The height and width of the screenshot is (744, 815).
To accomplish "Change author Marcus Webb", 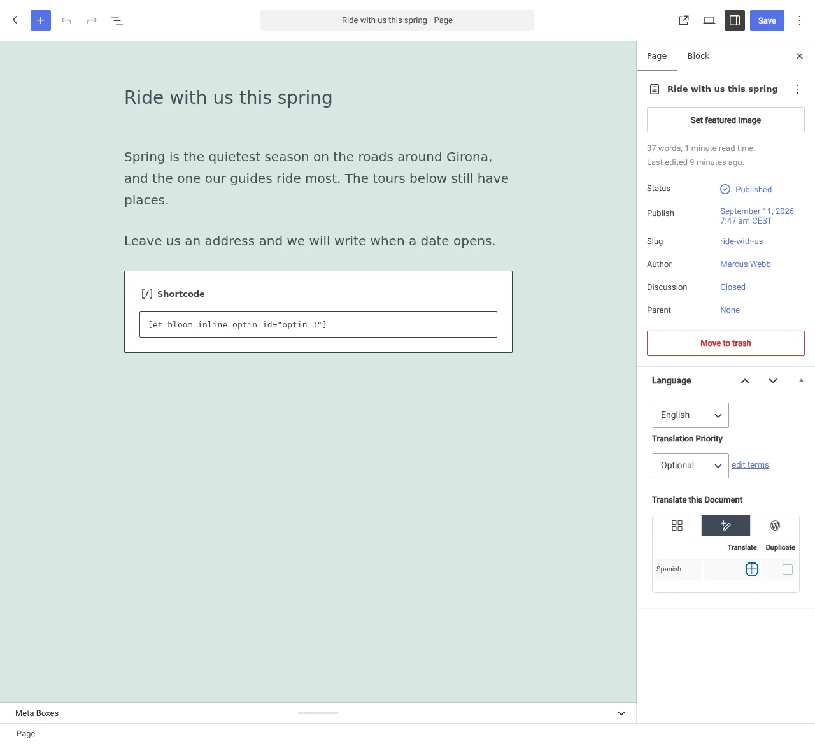I will click(x=746, y=264).
